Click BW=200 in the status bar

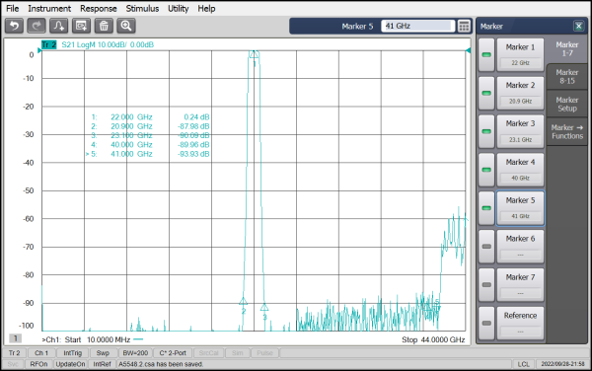point(135,353)
